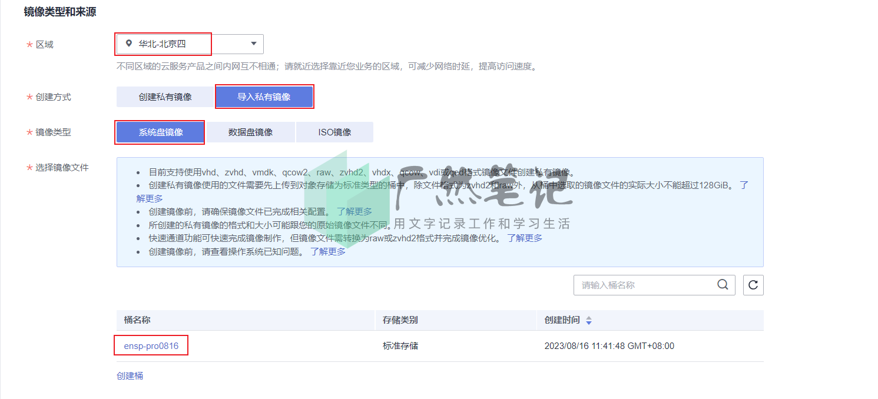Image resolution: width=878 pixels, height=399 pixels.
Task: Click the 区域 field label
Action: (x=44, y=44)
